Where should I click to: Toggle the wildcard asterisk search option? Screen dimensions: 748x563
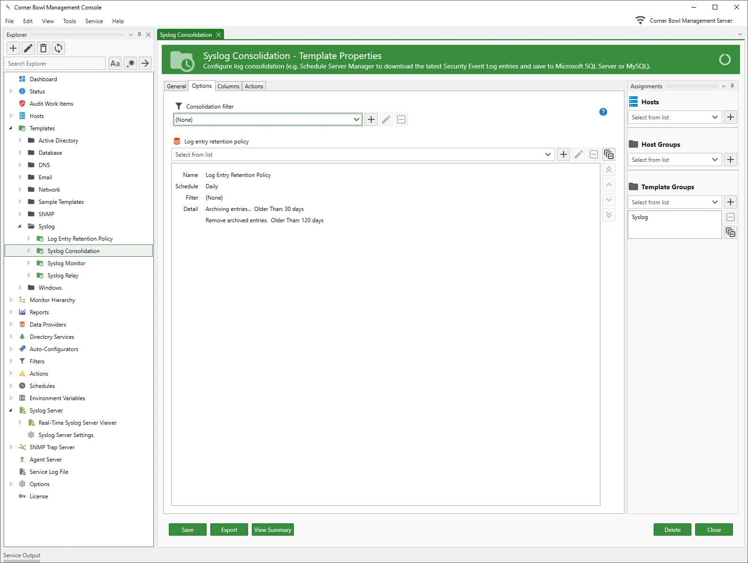click(131, 63)
